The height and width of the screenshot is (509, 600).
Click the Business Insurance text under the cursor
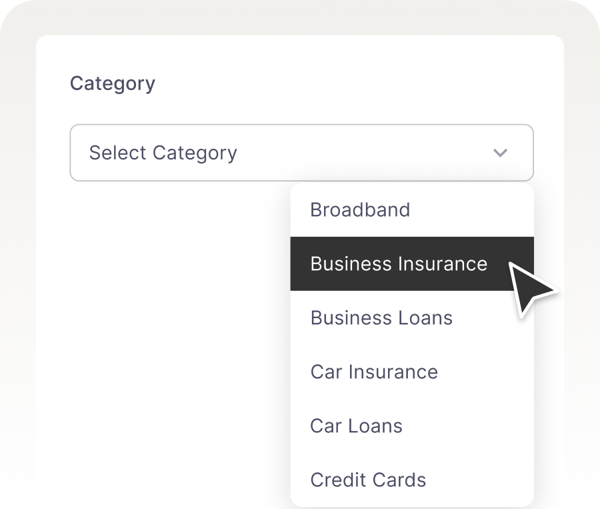point(399,264)
